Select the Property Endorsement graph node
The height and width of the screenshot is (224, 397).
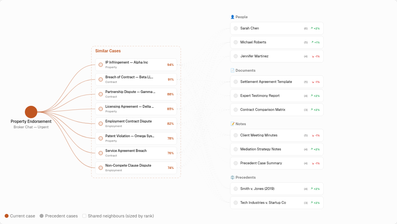(31, 112)
